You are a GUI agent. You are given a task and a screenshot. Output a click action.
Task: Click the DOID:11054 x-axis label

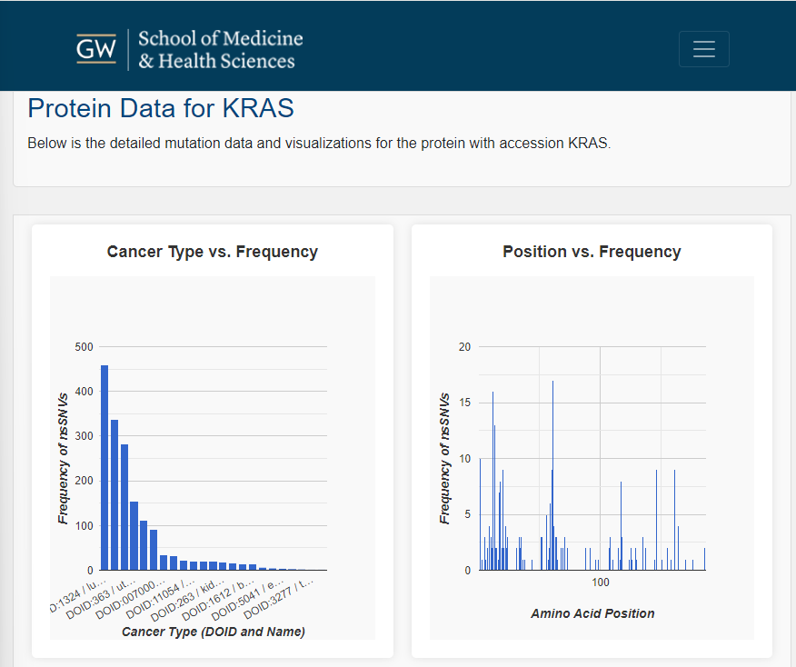(160, 600)
